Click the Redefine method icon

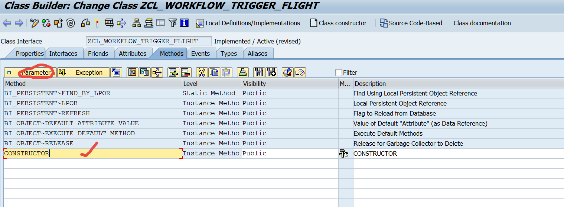pos(287,72)
